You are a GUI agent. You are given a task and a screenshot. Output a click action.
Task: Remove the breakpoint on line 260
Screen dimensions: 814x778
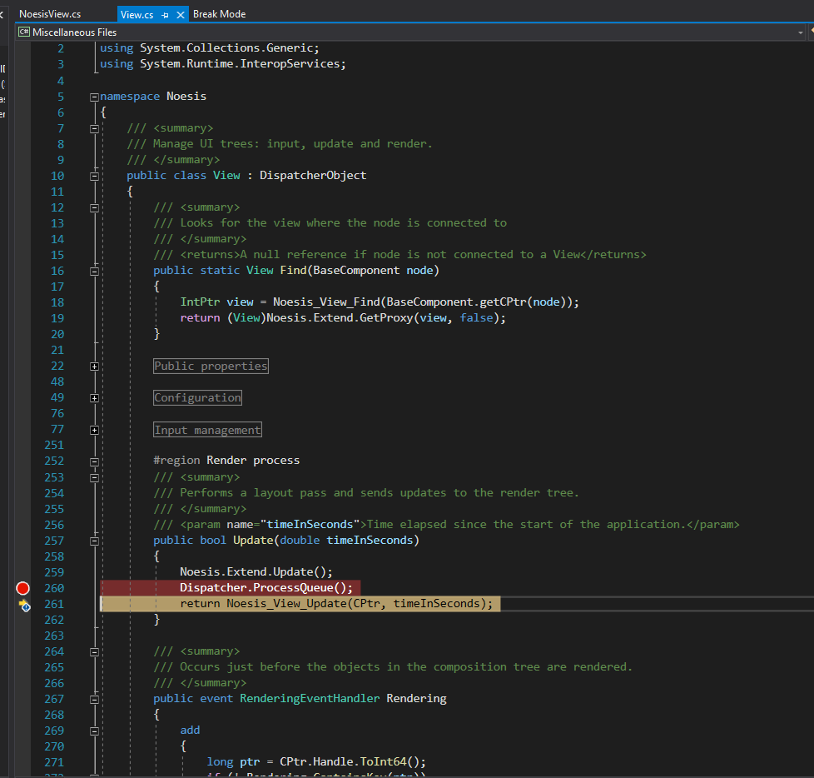[x=22, y=588]
